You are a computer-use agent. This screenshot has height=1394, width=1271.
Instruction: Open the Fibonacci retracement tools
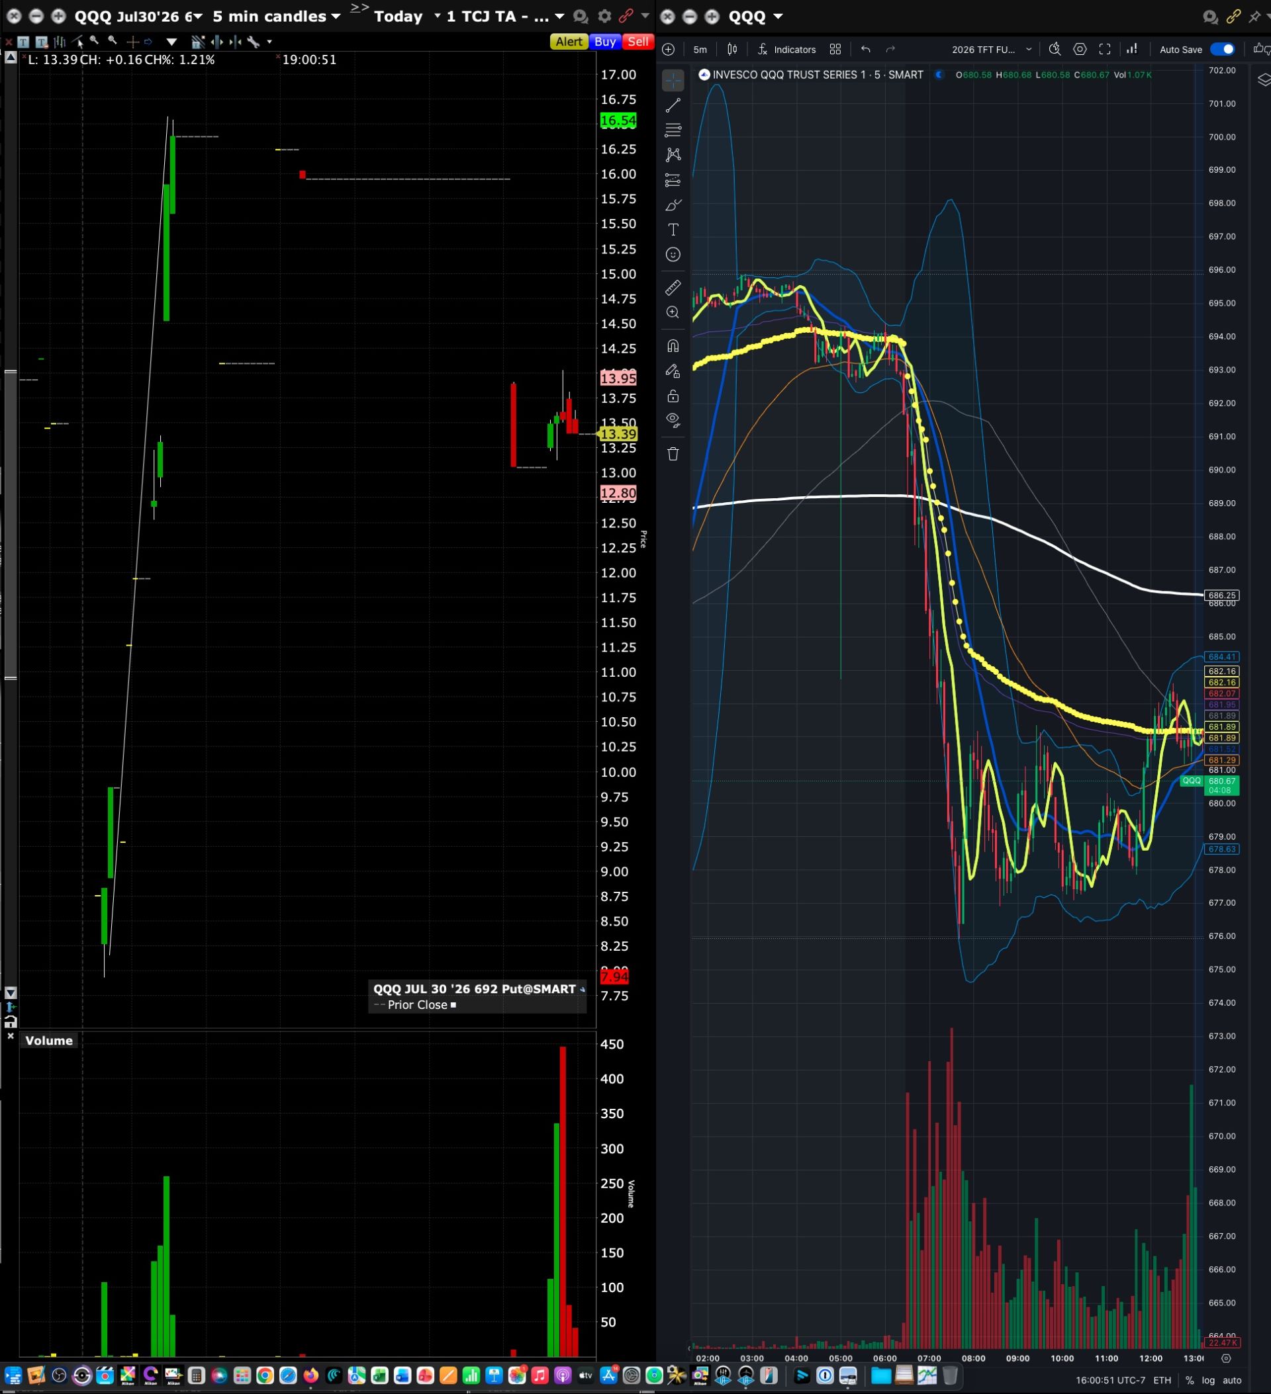(673, 130)
